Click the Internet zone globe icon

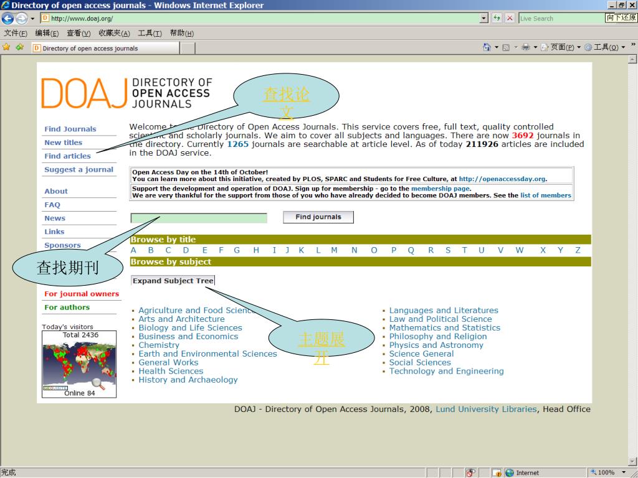point(510,473)
